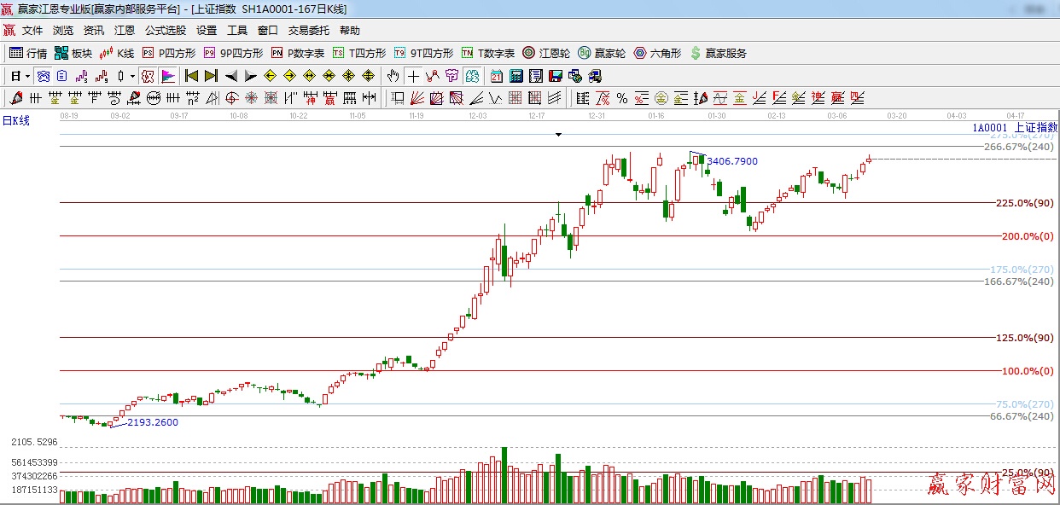Image resolution: width=1060 pixels, height=505 pixels.
Task: Click the 赢家服务 button
Action: (x=718, y=53)
